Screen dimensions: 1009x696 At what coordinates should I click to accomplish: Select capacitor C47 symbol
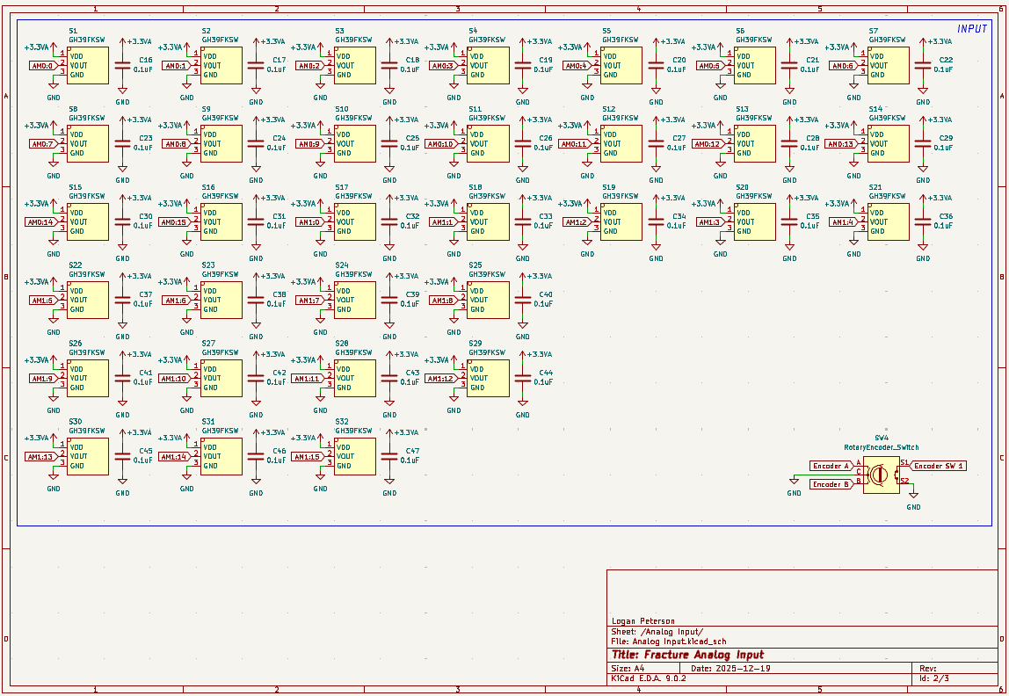pyautogui.click(x=389, y=456)
